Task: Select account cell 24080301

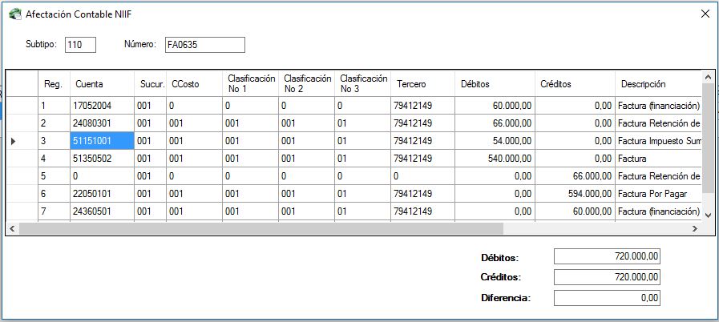Action: tap(103, 123)
